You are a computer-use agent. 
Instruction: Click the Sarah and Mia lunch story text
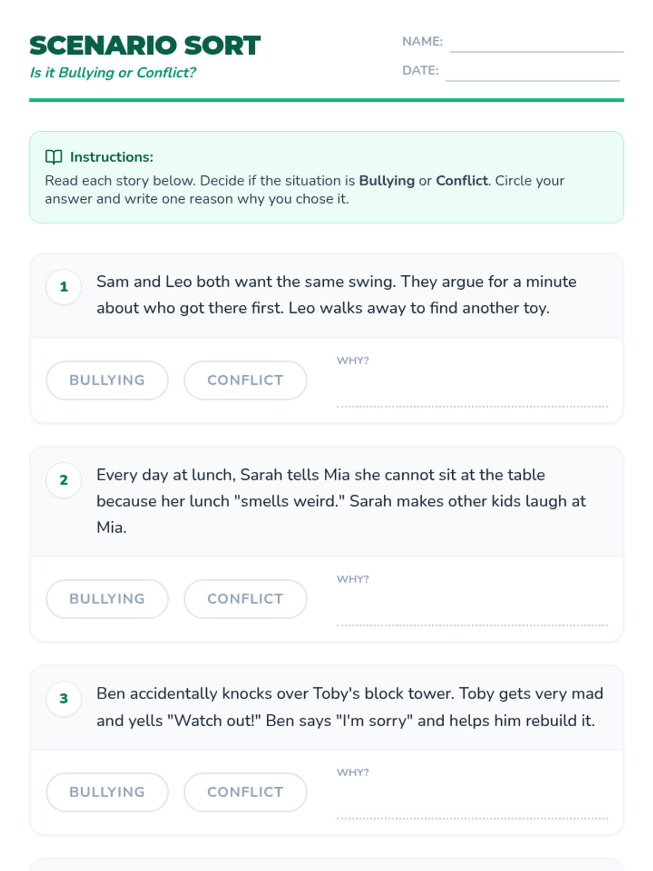click(341, 501)
